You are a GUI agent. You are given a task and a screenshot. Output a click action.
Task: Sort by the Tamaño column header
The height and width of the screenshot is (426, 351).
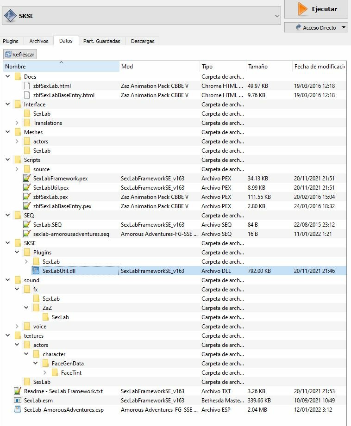[x=269, y=66]
